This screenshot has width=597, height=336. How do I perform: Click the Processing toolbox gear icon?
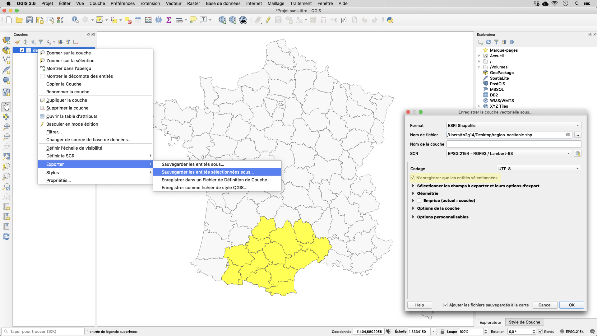click(x=159, y=20)
